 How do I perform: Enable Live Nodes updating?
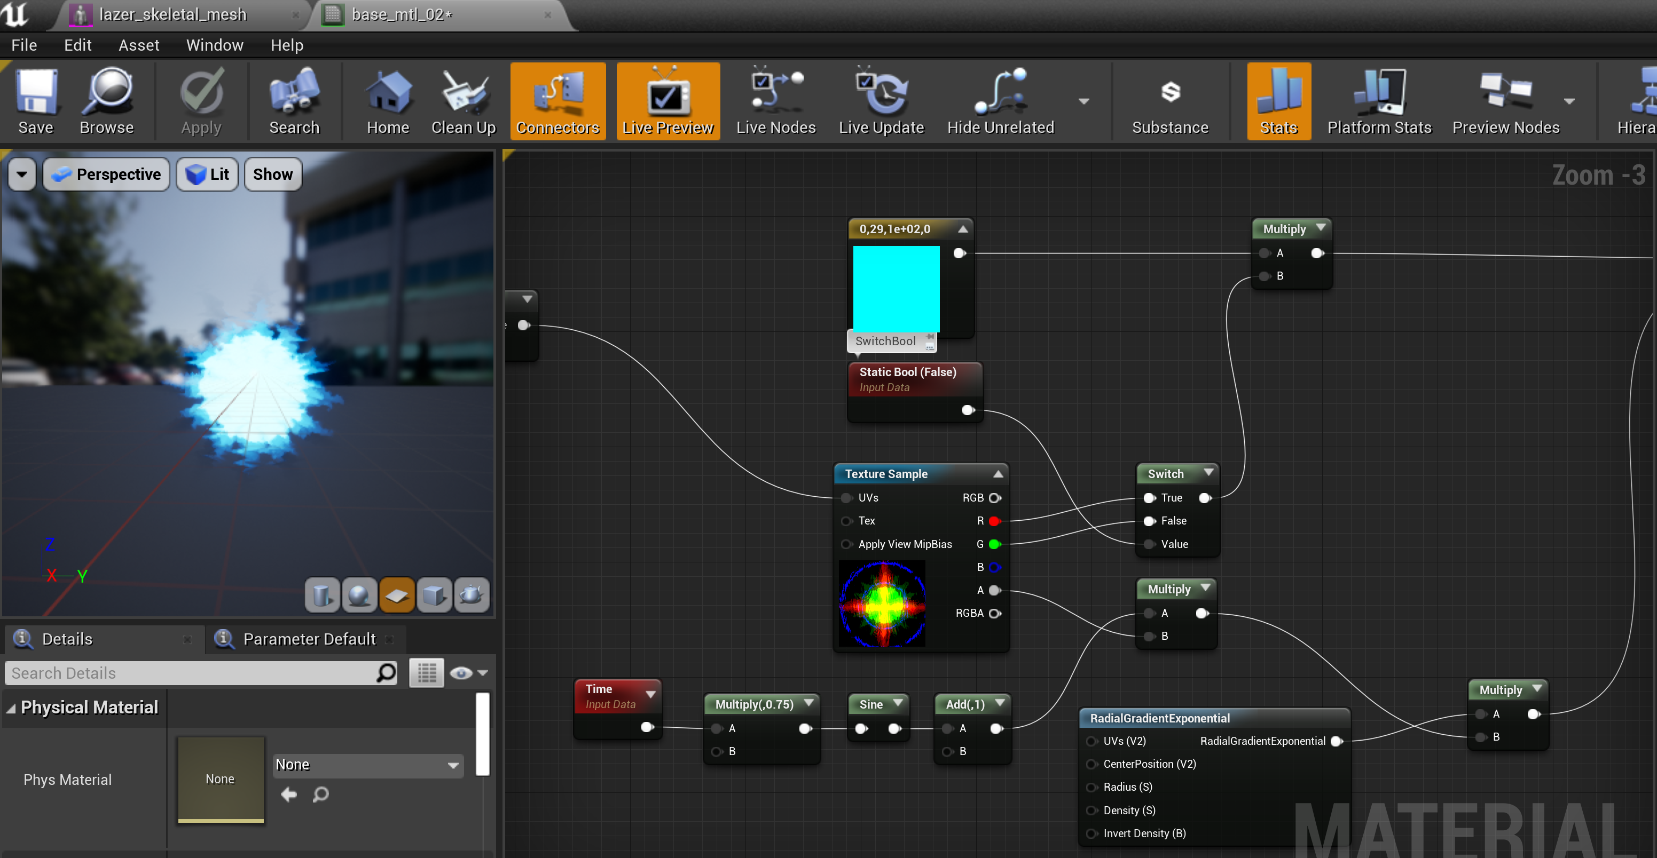point(776,100)
